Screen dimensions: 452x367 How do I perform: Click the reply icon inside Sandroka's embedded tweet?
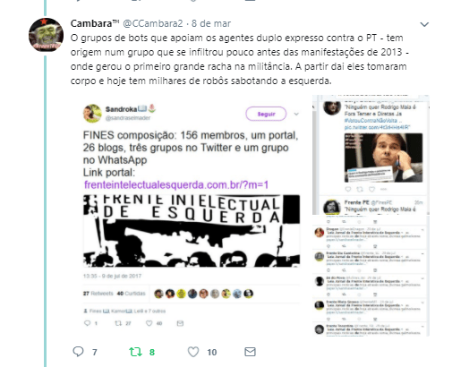tap(88, 323)
